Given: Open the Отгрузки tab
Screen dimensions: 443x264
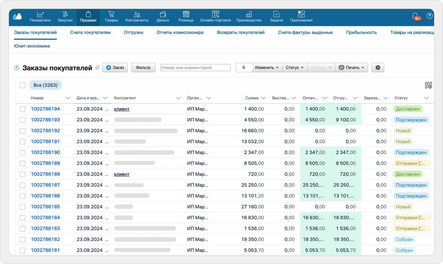Looking at the screenshot, I should [133, 33].
